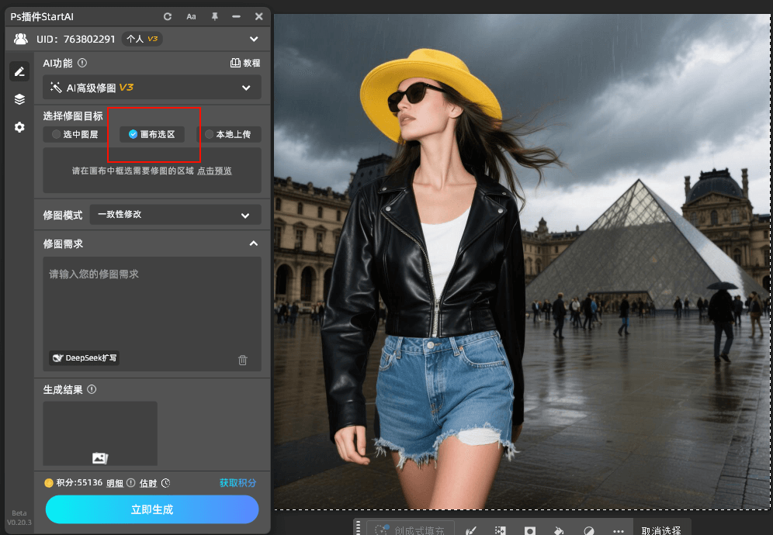773x535 pixels.
Task: Pin the StartAI plugin panel
Action: click(215, 16)
